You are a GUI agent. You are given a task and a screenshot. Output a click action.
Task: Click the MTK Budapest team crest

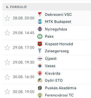pyautogui.click(x=40, y=22)
